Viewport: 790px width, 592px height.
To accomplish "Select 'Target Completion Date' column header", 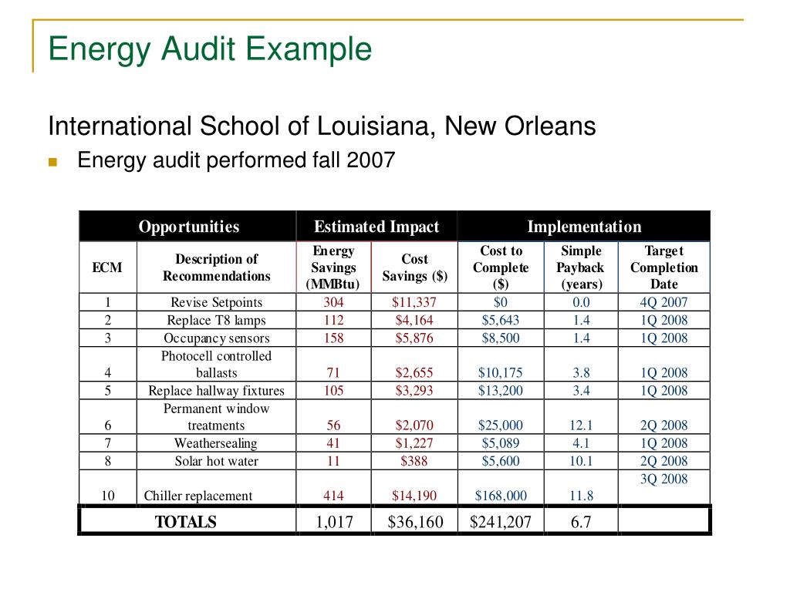I will (664, 267).
